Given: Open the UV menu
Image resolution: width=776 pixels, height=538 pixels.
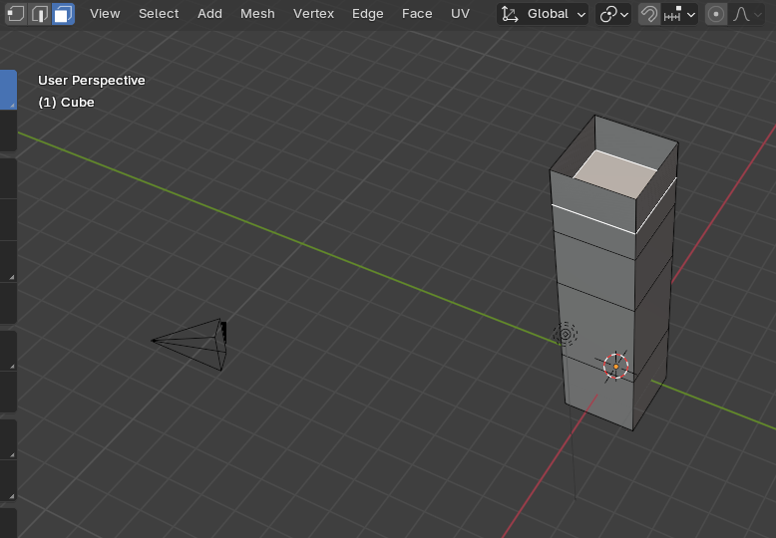Looking at the screenshot, I should pos(460,14).
